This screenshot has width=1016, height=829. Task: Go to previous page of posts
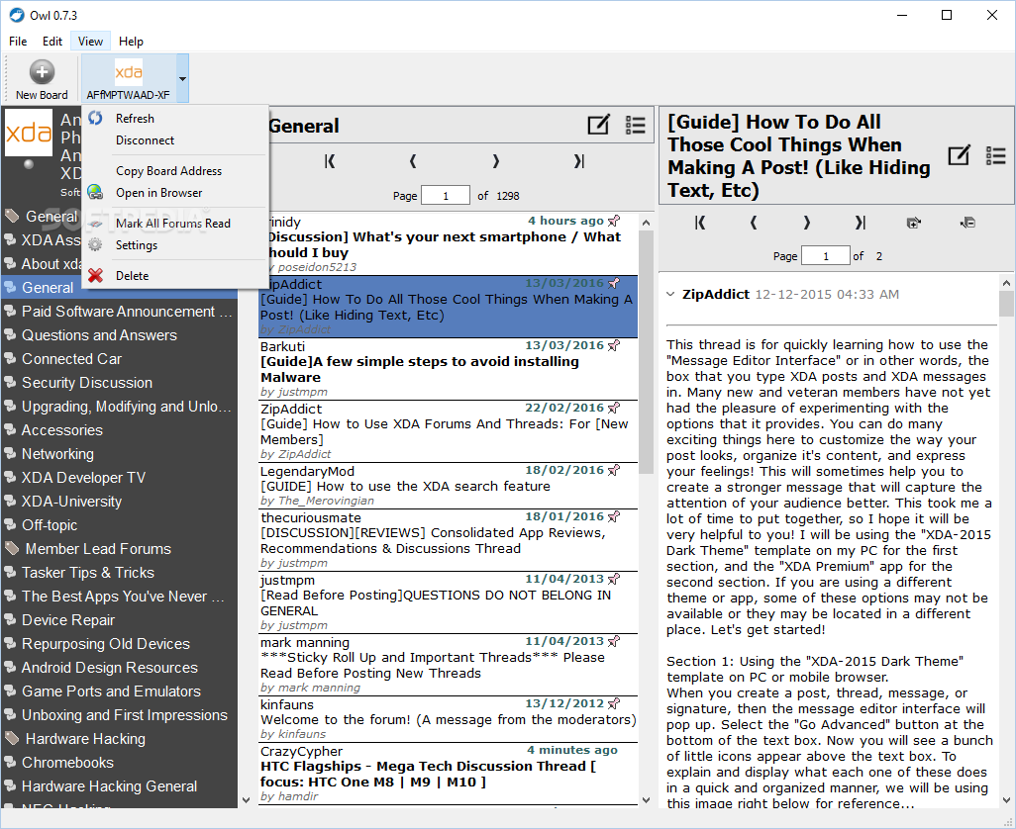point(753,223)
